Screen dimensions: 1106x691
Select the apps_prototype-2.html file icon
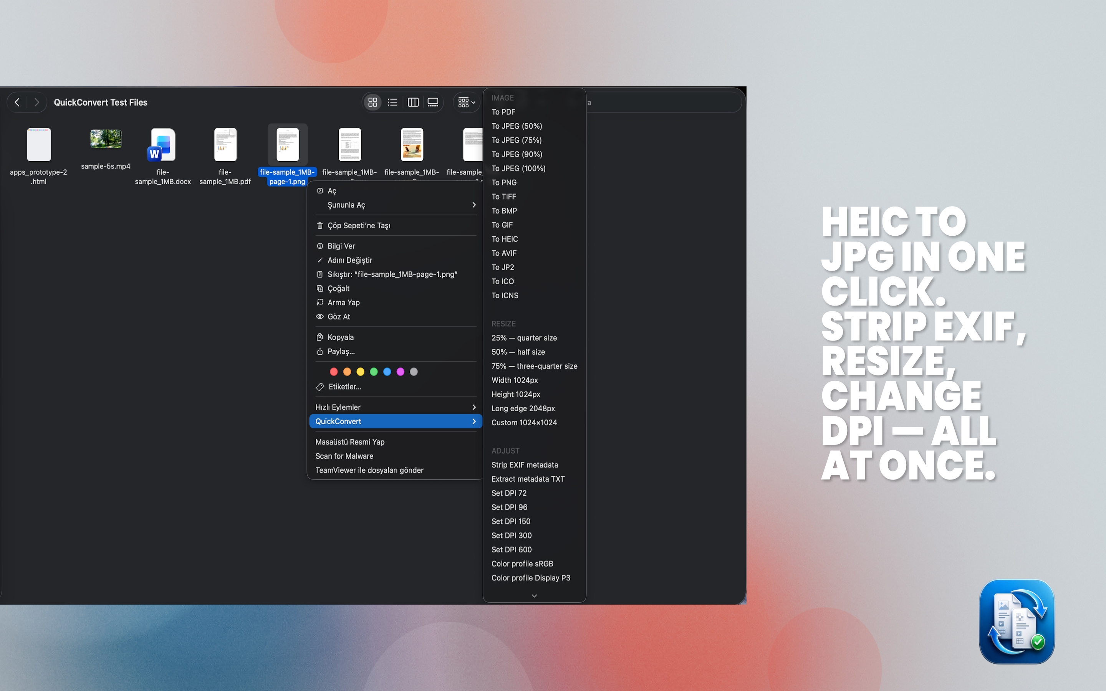pyautogui.click(x=39, y=144)
